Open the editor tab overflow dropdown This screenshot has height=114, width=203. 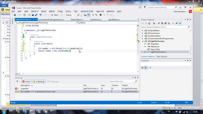tap(138, 19)
